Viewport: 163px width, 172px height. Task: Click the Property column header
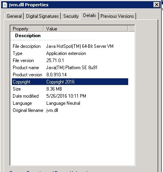pyautogui.click(x=27, y=28)
